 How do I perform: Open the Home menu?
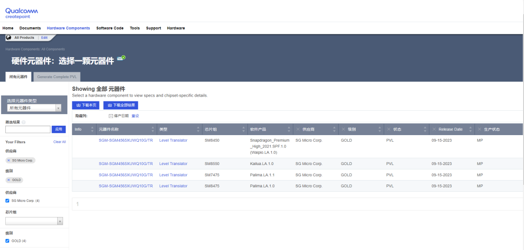tap(8, 28)
